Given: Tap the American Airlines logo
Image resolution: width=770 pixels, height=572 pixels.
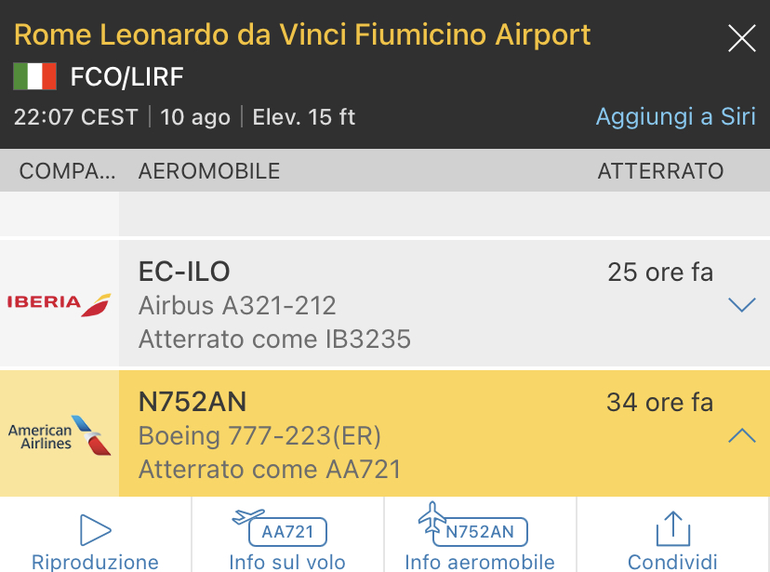Looking at the screenshot, I should tap(60, 434).
